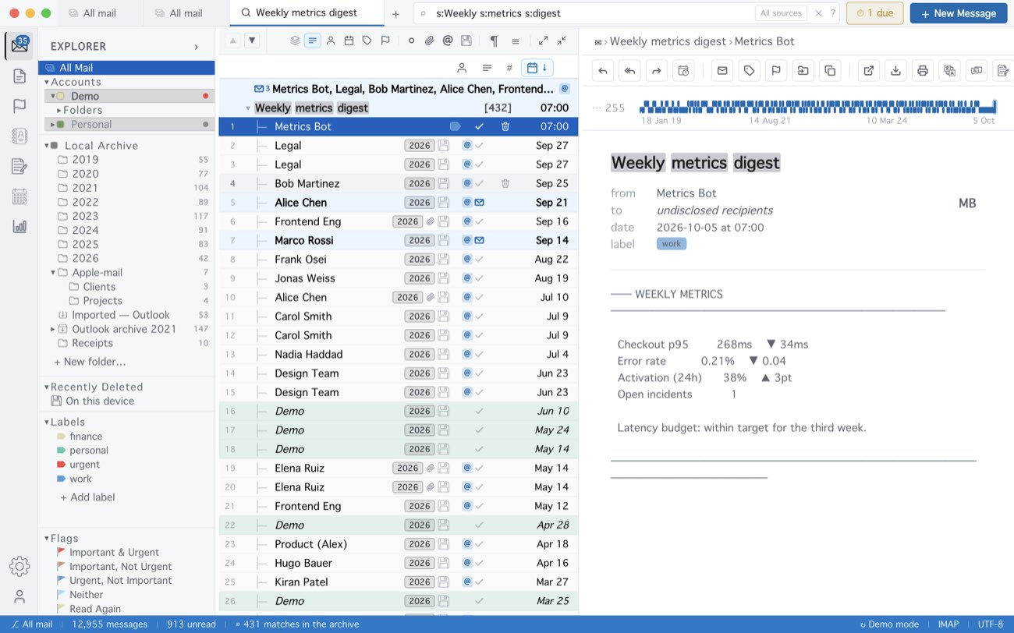The height and width of the screenshot is (633, 1014).
Task: Open the calendar view in the left sidebar
Action: pos(19,196)
